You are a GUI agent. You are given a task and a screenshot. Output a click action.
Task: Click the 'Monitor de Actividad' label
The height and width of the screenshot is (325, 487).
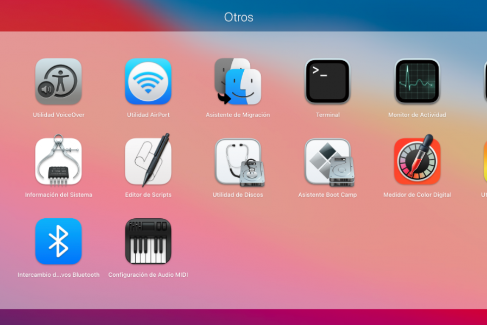click(417, 115)
